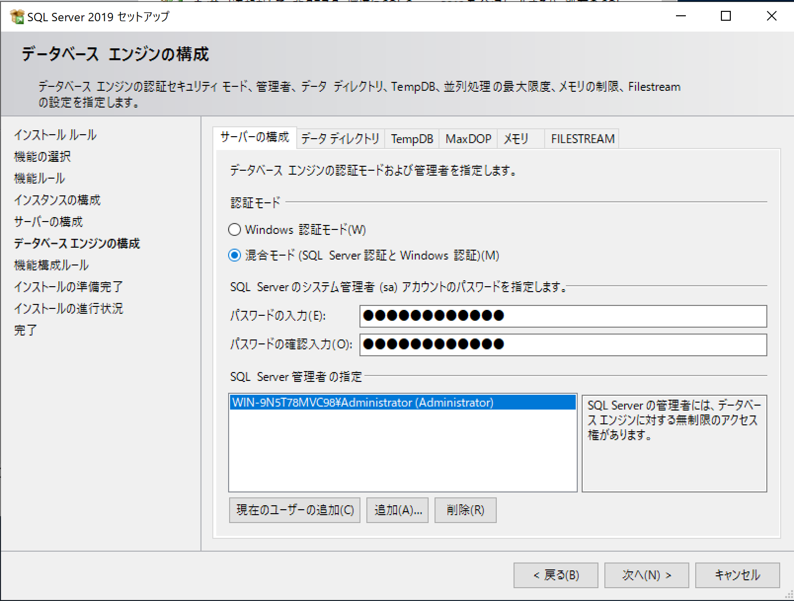The width and height of the screenshot is (794, 601).
Task: Click 現在のユーザーの追加 button
Action: pos(295,510)
